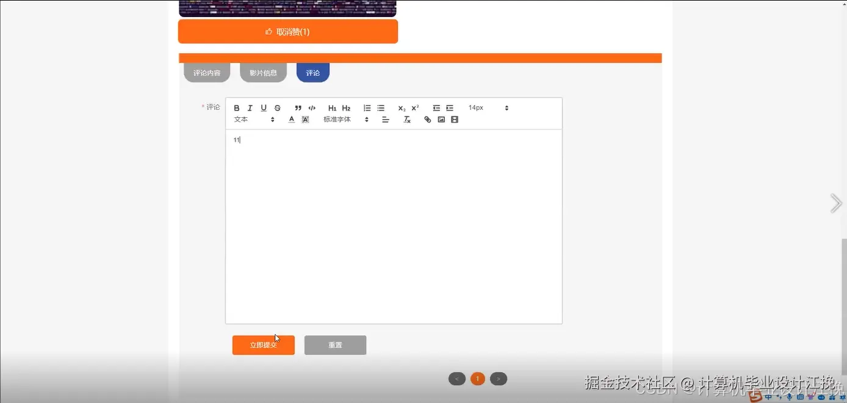Reset the comment form with 重置
The image size is (847, 403).
[335, 345]
